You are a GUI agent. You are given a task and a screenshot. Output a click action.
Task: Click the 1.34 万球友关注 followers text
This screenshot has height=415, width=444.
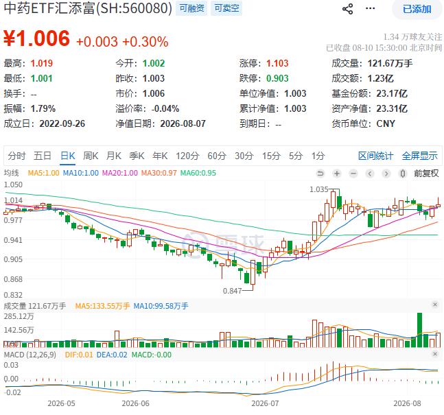[x=412, y=37]
